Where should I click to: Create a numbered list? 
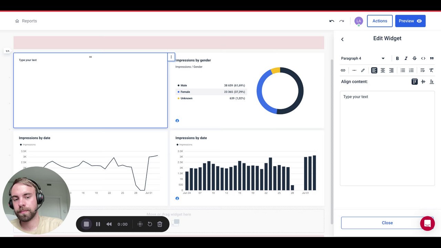coord(411,70)
